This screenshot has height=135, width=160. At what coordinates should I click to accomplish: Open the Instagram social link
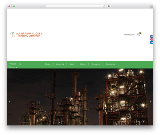pos(152,39)
